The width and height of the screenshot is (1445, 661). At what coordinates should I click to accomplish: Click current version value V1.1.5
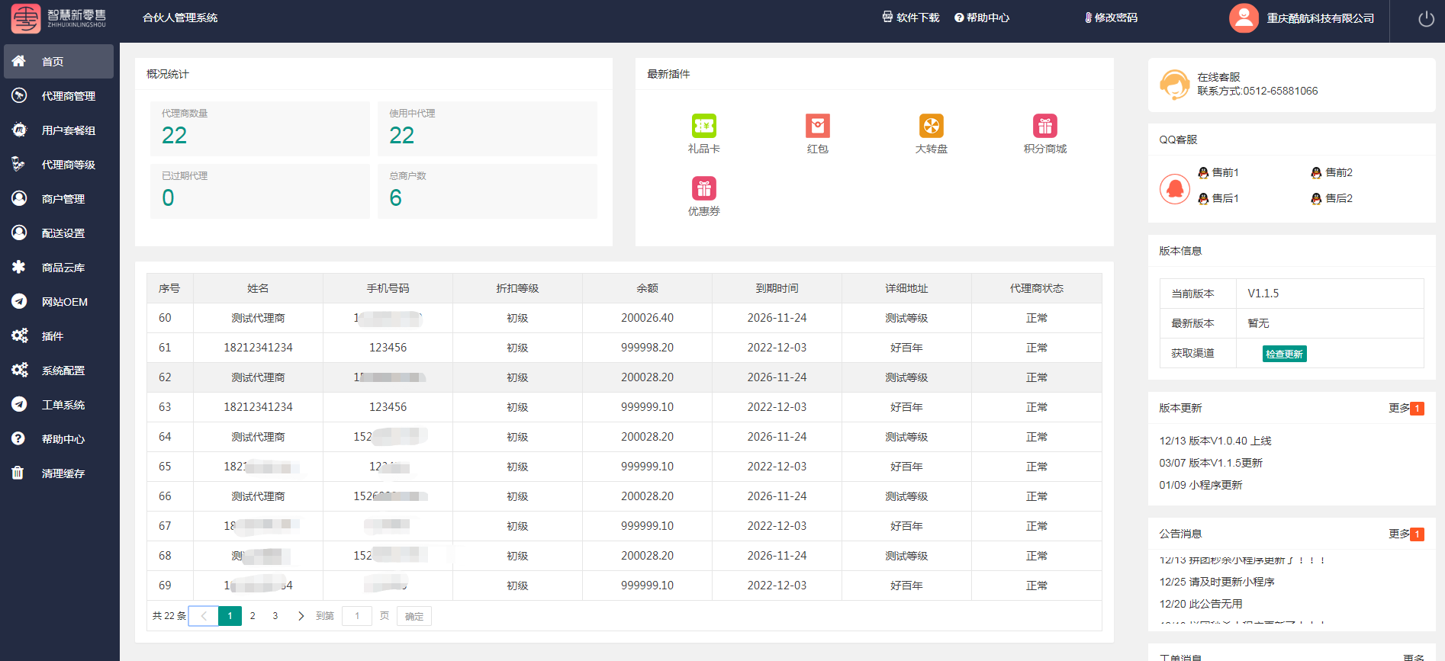click(1263, 294)
